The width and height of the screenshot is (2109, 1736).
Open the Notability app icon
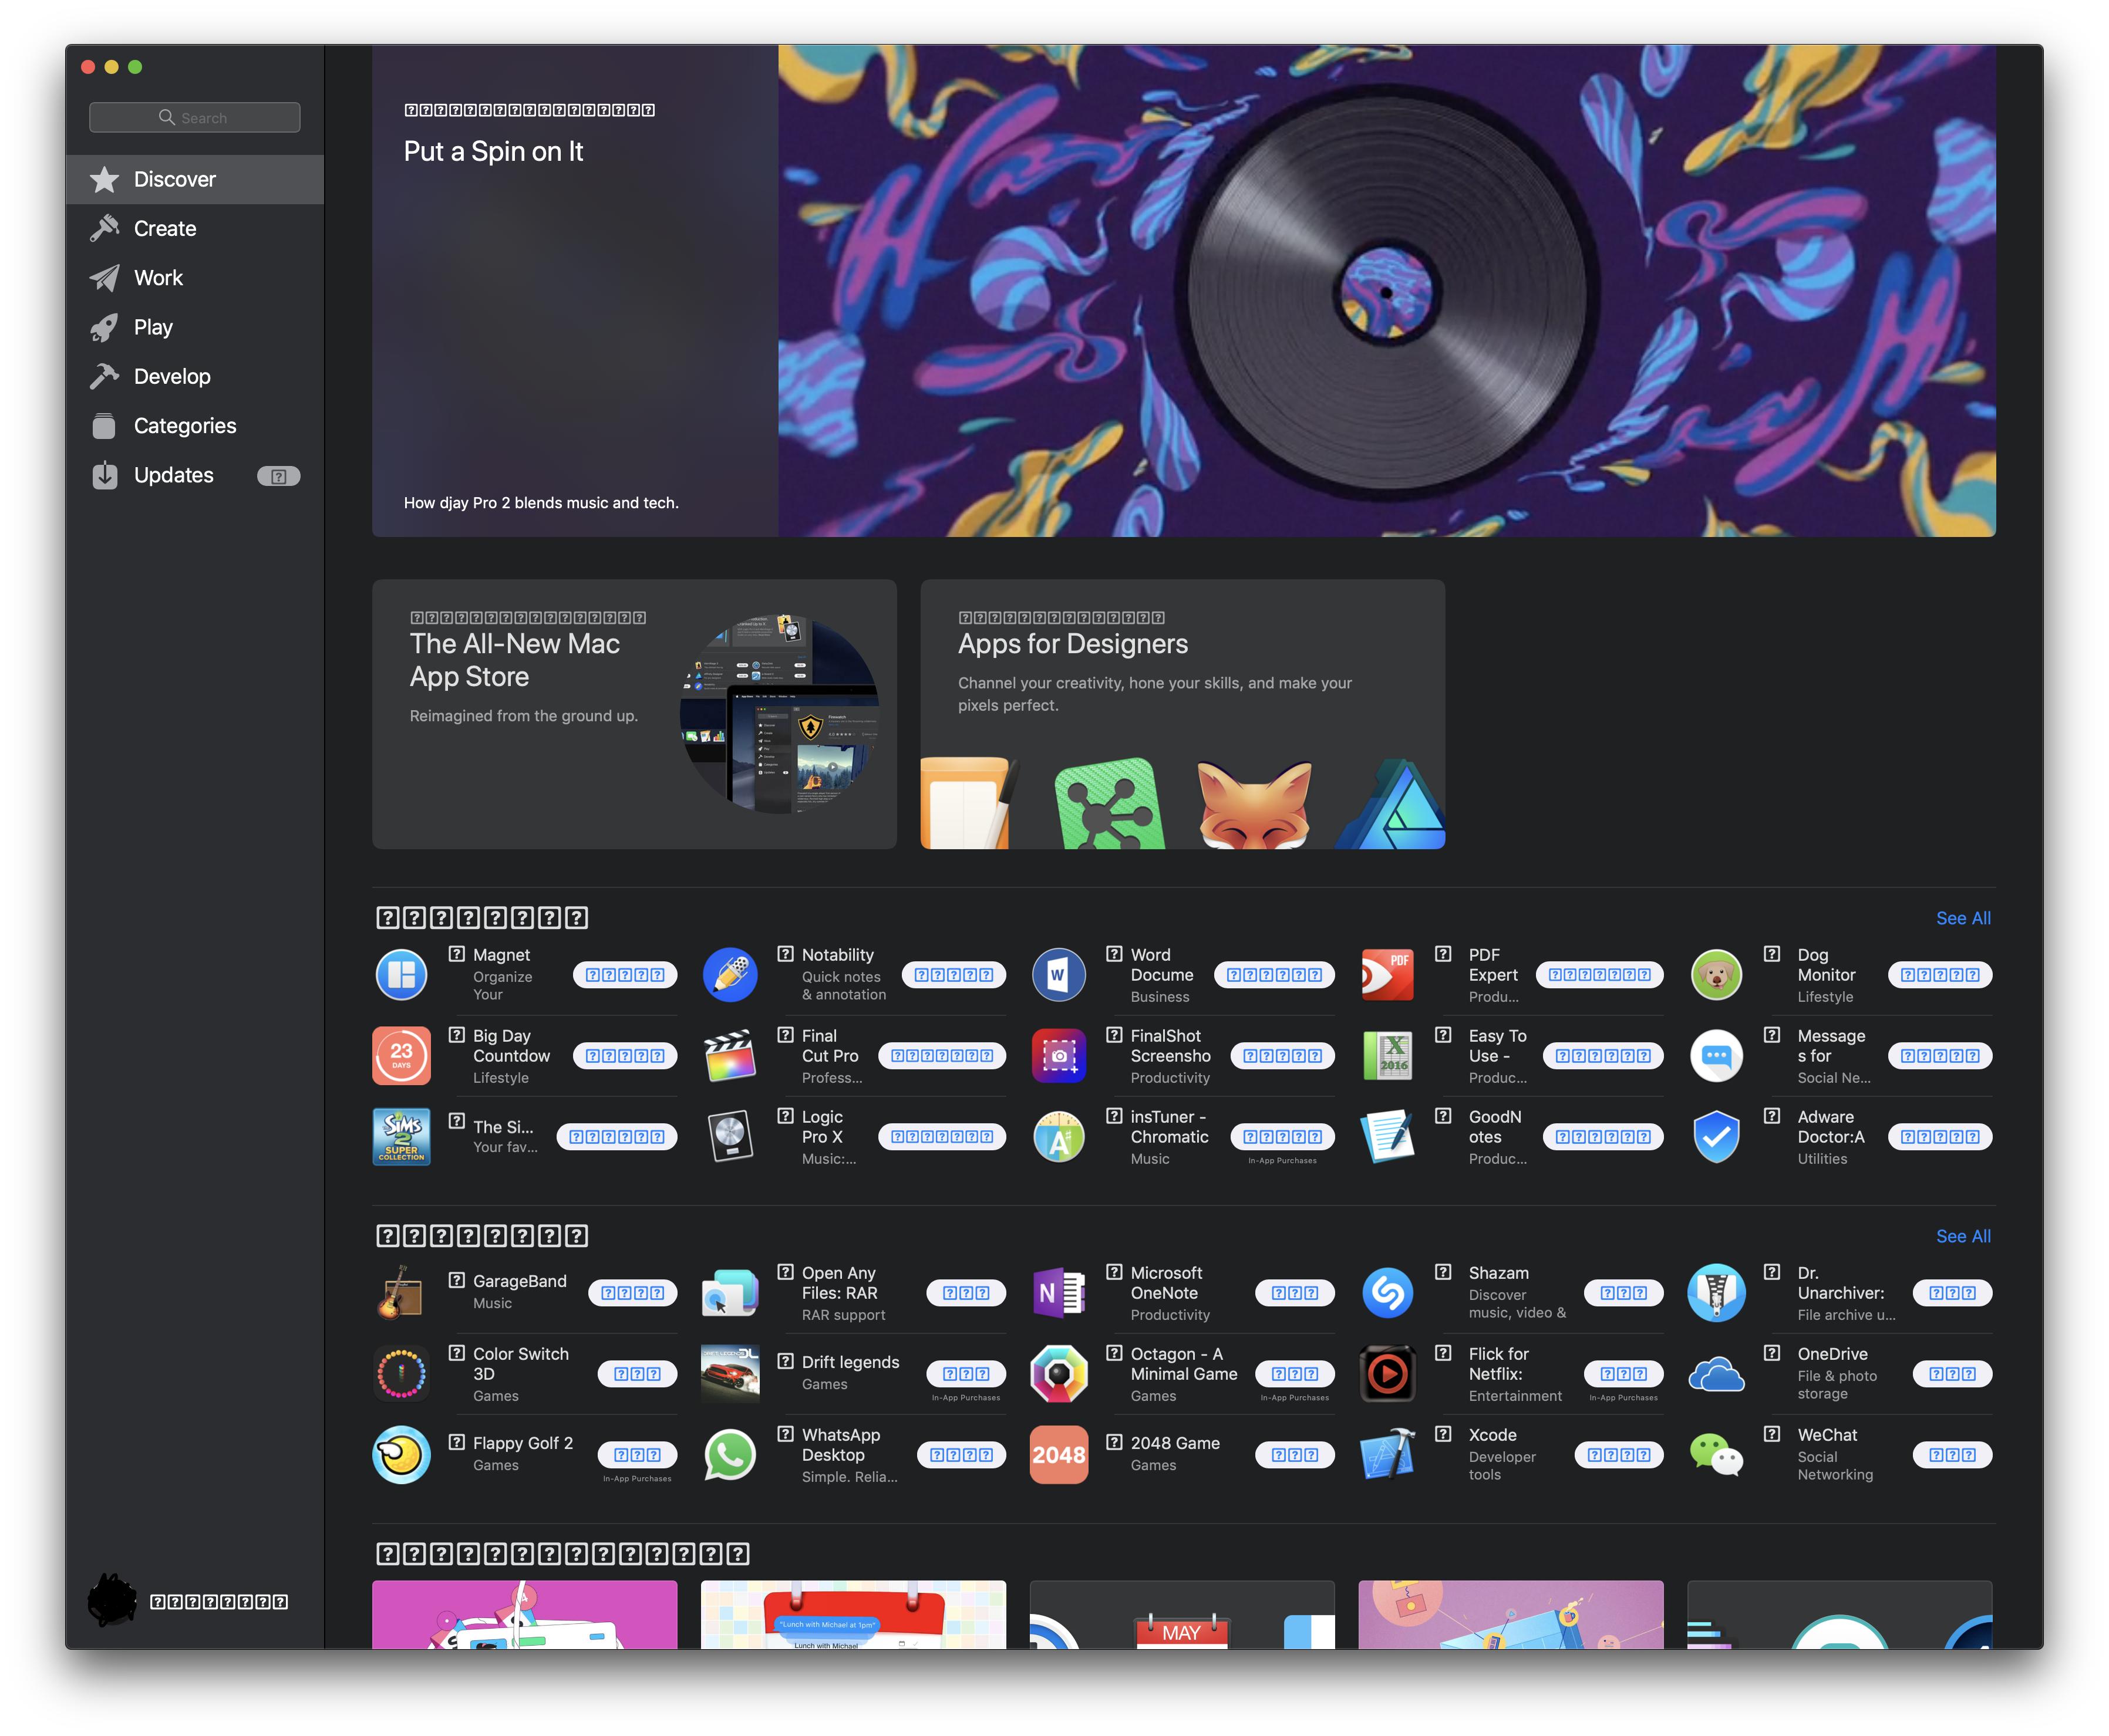tap(730, 975)
